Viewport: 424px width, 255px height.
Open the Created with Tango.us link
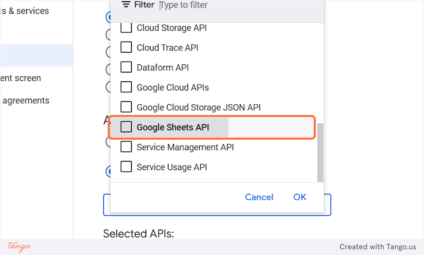(x=378, y=247)
